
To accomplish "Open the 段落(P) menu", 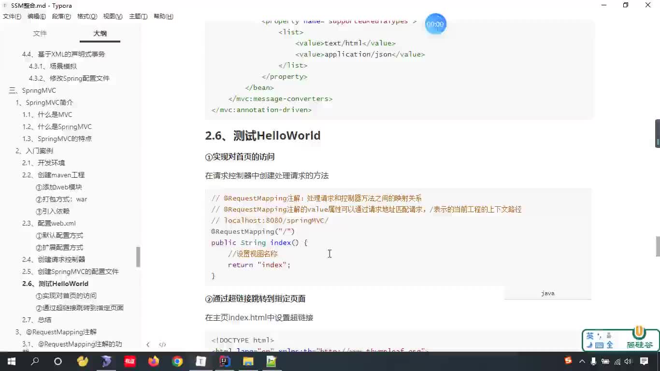I will click(61, 16).
